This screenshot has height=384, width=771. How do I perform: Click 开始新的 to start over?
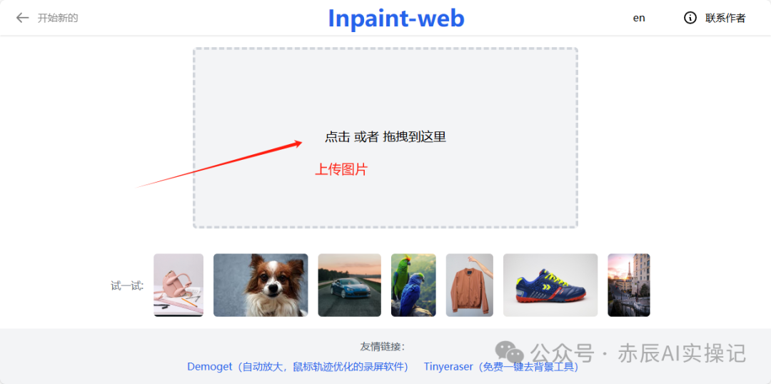click(x=58, y=18)
